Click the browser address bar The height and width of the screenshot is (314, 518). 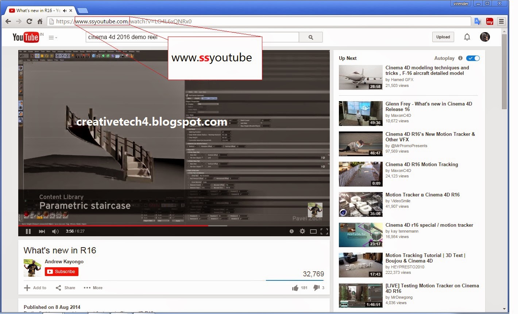tap(259, 22)
